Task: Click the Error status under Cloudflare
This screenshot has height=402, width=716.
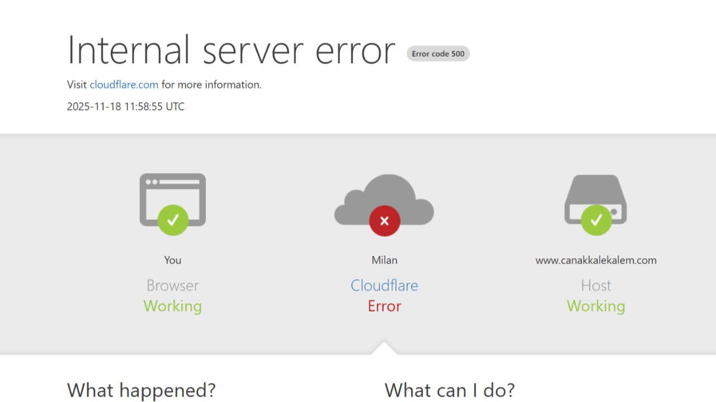Action: click(384, 306)
